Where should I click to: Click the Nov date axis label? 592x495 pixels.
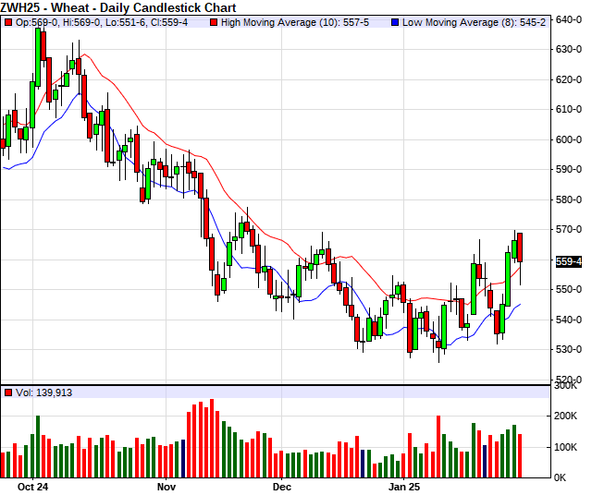(x=166, y=486)
